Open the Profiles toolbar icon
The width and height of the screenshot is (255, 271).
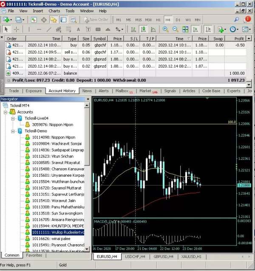pos(19,20)
